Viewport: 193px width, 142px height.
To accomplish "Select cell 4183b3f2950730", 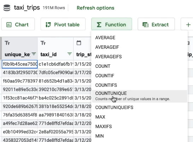I will (x=20, y=73).
